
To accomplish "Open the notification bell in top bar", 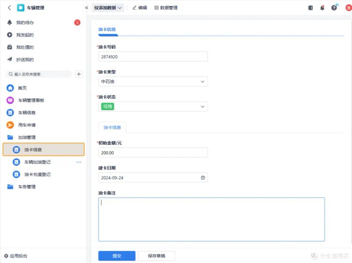I will tap(322, 8).
